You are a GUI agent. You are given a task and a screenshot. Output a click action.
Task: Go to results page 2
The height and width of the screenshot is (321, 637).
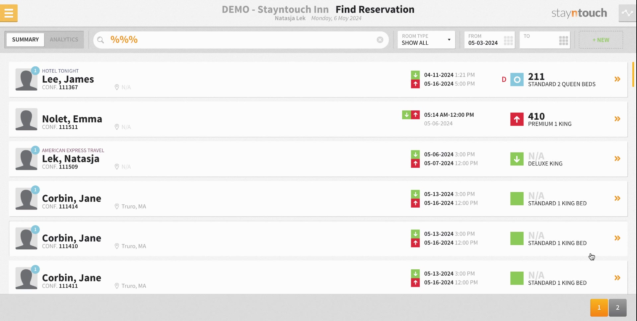pos(618,307)
